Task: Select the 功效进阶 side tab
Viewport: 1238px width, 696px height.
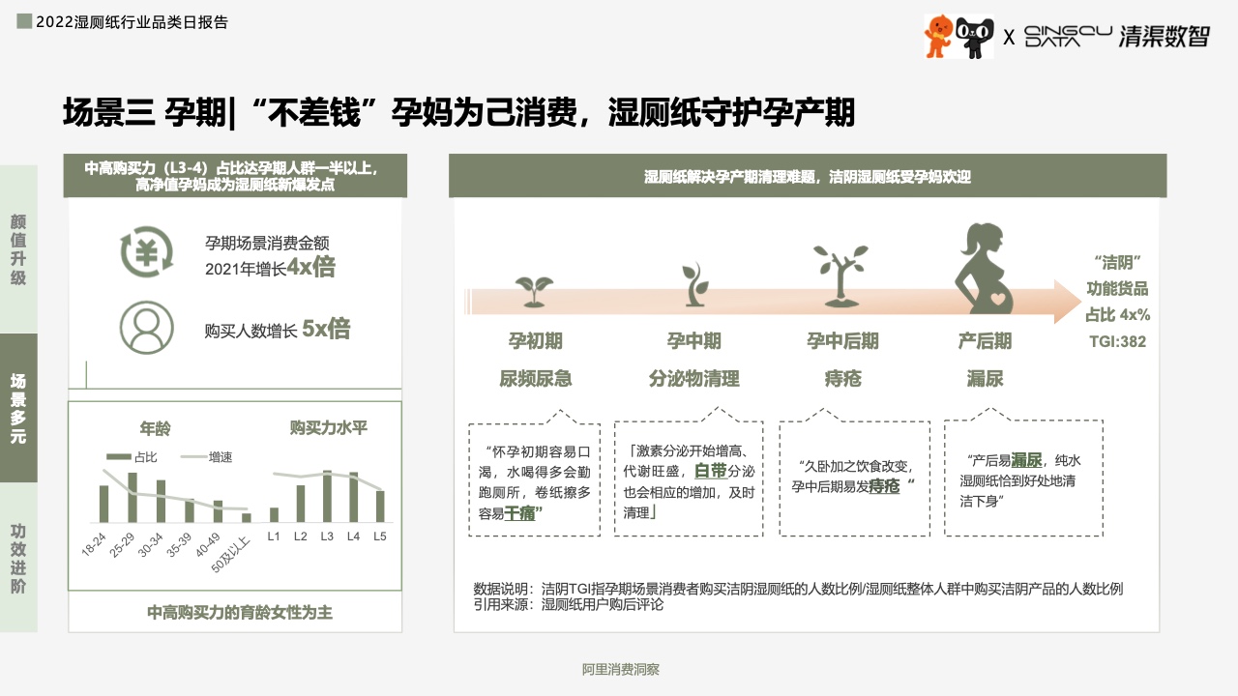Action: (18, 559)
